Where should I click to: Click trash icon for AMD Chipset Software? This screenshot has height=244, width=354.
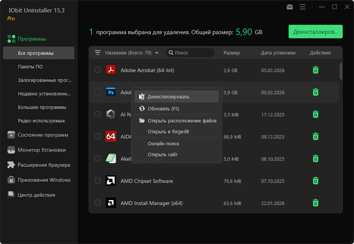[316, 181]
